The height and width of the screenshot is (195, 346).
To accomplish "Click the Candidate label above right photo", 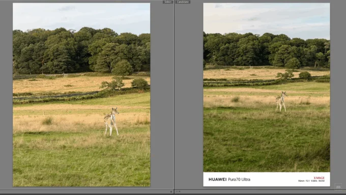I will pos(183,2).
